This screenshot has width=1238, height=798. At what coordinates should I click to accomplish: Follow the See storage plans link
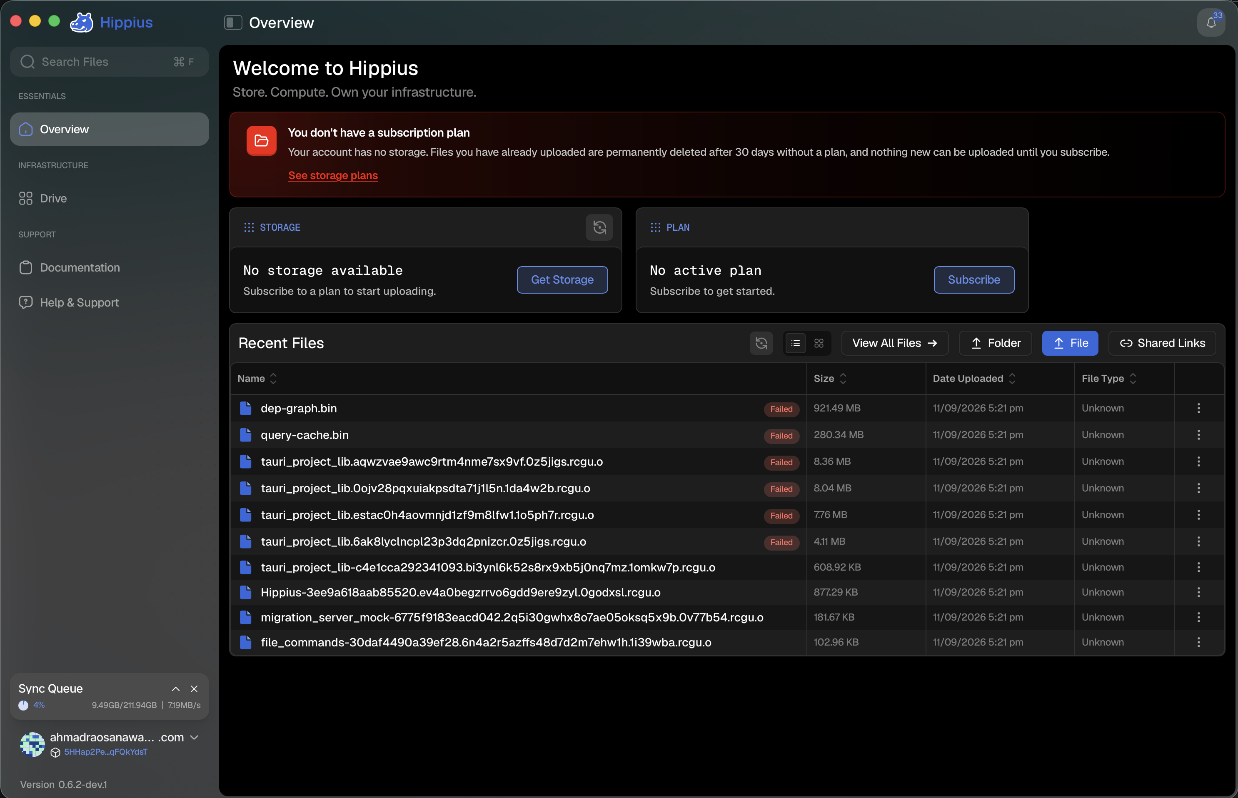333,175
